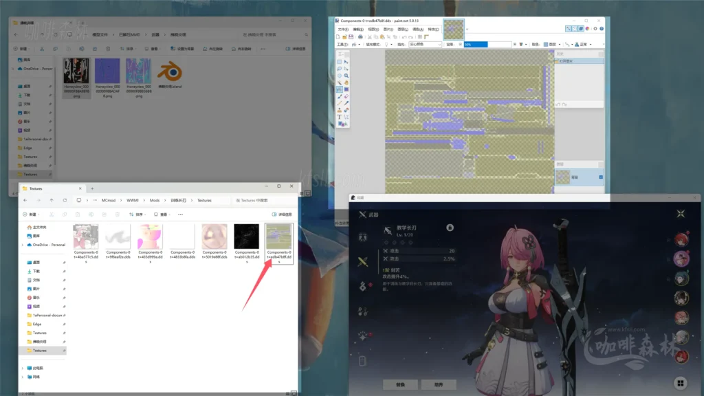This screenshot has width=704, height=396.
Task: Select the Color Picker tool in paint.net
Action: click(347, 101)
